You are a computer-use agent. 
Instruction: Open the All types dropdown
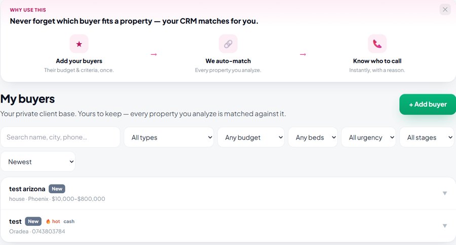tap(169, 137)
